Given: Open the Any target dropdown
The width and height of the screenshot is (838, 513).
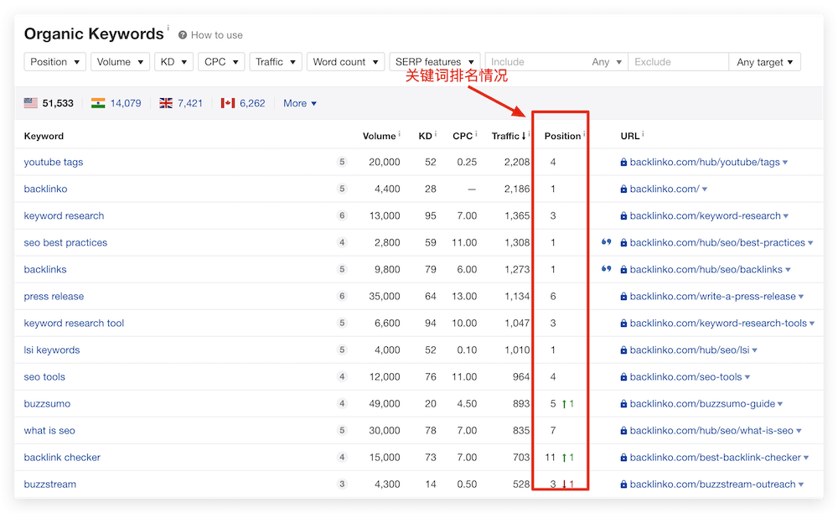Looking at the screenshot, I should pos(764,62).
